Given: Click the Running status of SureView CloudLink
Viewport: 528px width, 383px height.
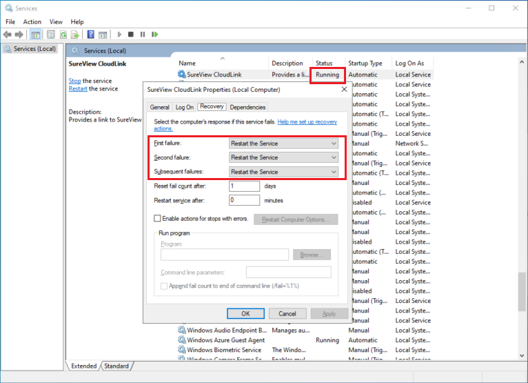Looking at the screenshot, I should (327, 75).
